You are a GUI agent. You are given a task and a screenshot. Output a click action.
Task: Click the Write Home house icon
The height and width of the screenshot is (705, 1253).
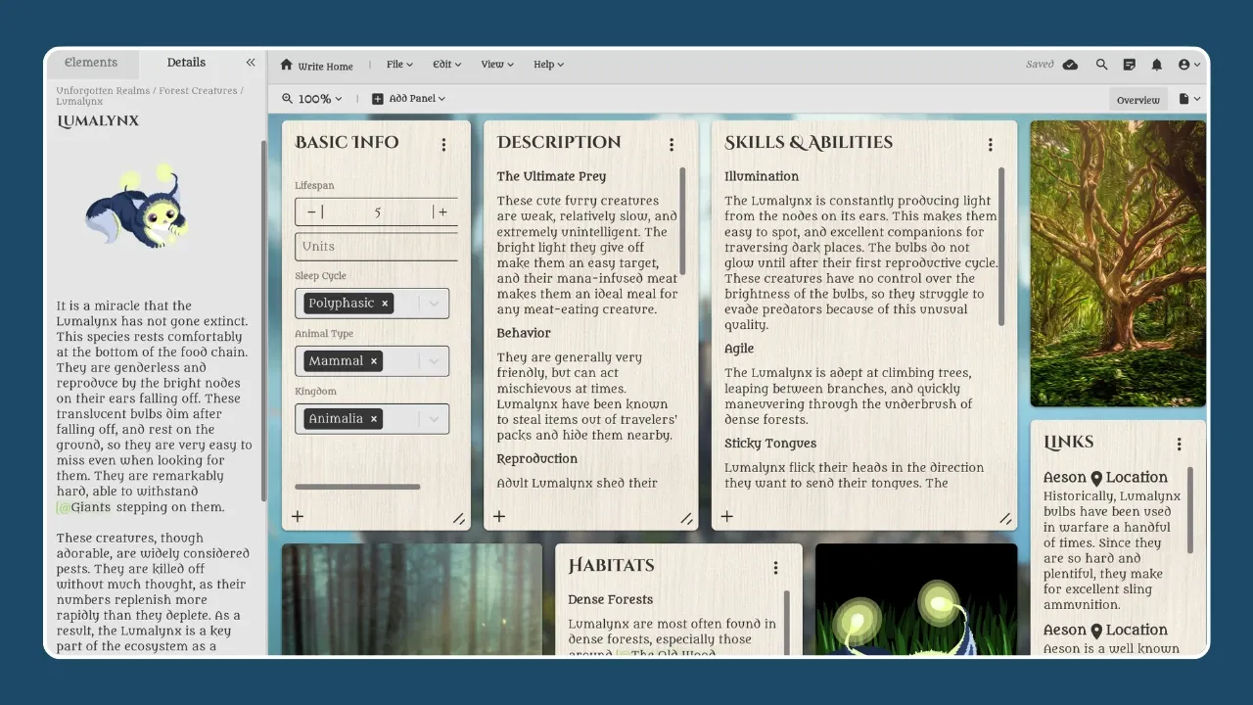click(x=287, y=65)
